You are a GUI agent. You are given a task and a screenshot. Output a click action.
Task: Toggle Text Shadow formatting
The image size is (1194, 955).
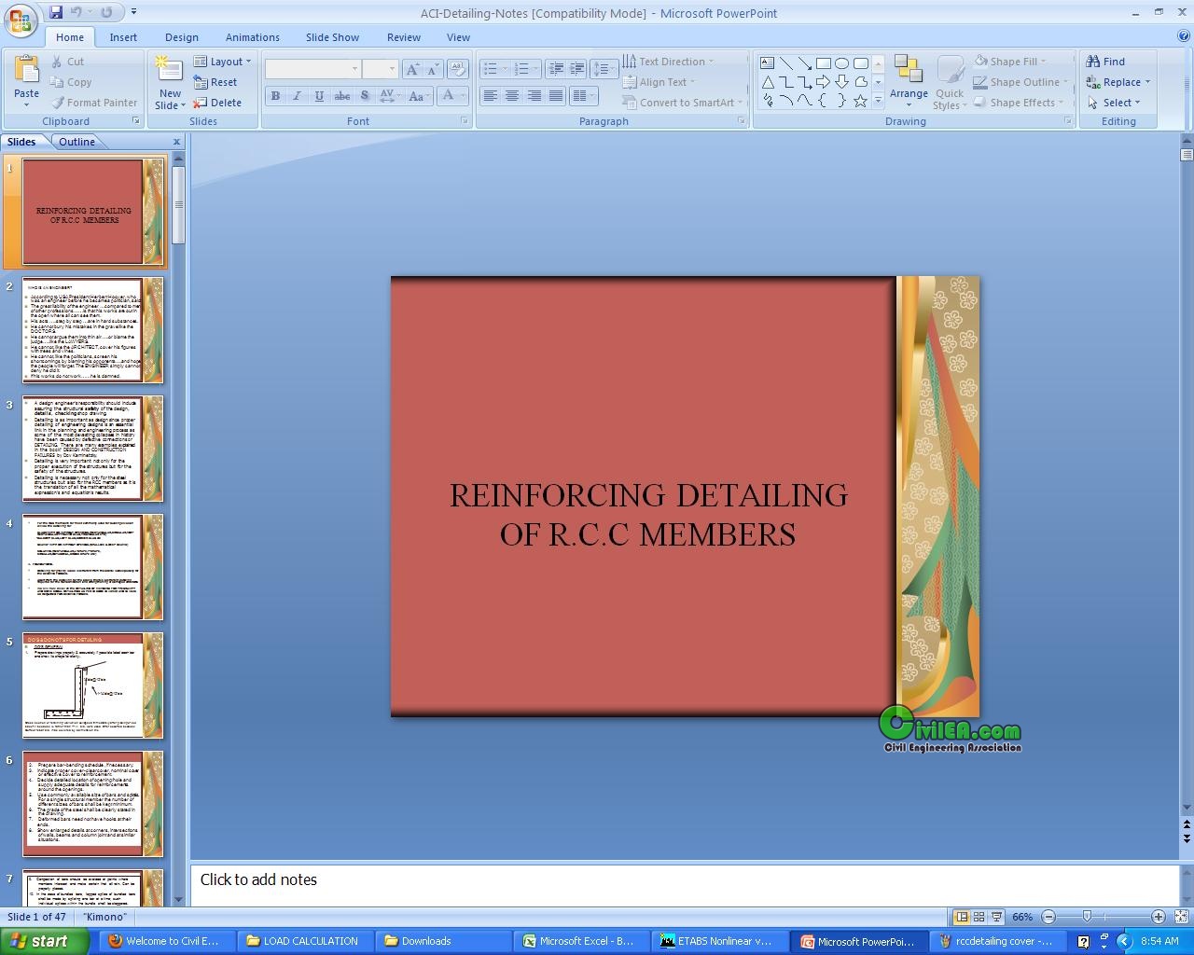click(x=364, y=95)
